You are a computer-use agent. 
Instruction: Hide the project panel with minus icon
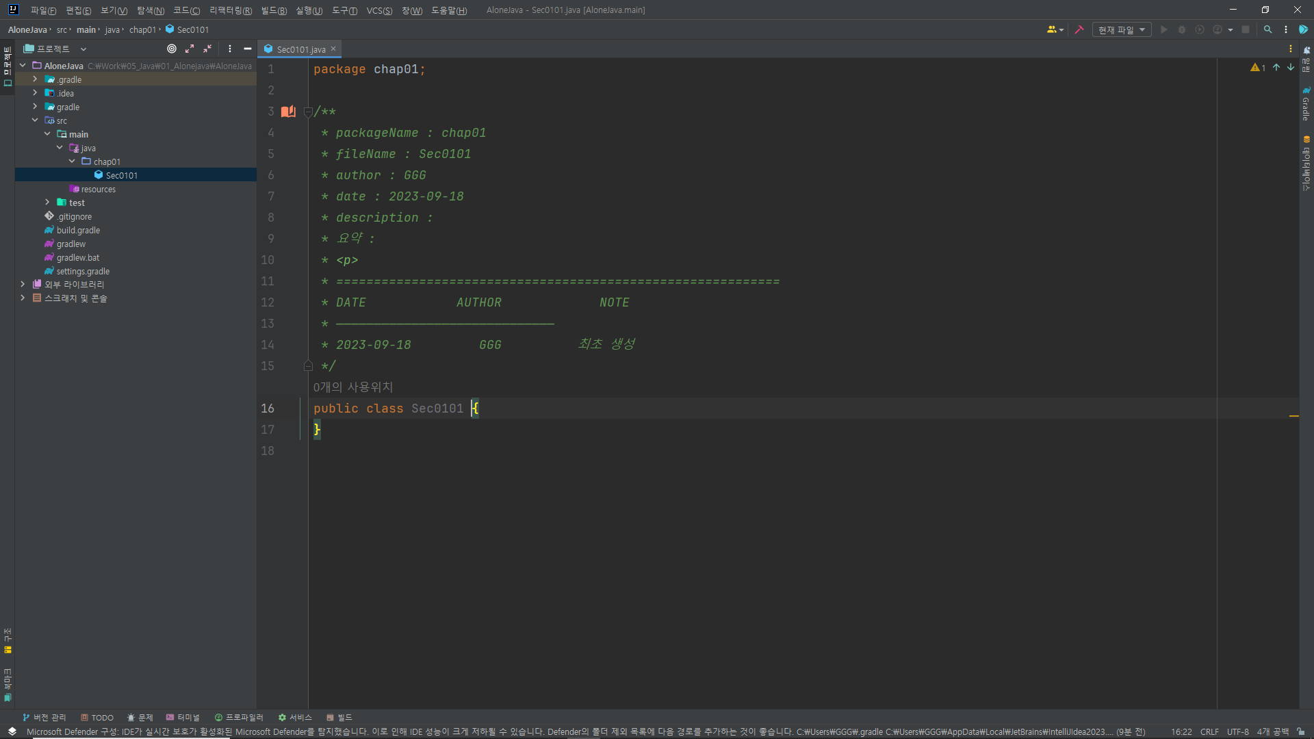(x=248, y=49)
